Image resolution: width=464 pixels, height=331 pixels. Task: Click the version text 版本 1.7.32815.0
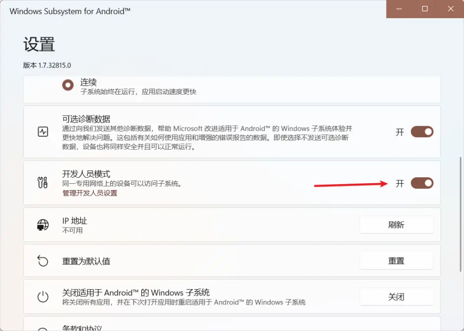pyautogui.click(x=47, y=66)
